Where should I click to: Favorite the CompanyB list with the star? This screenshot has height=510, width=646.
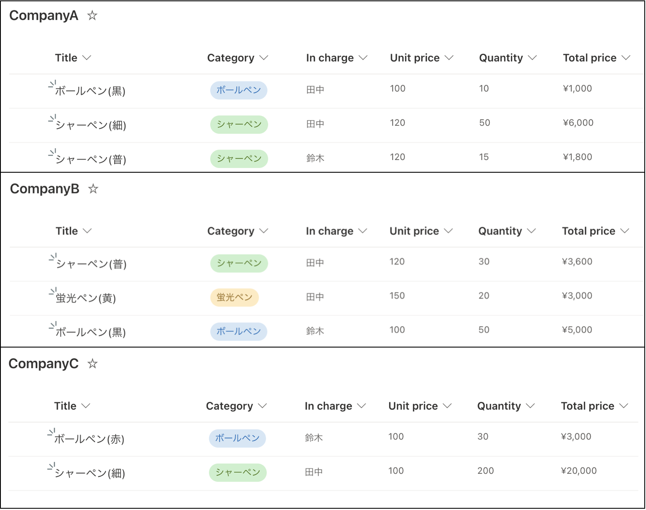pyautogui.click(x=93, y=189)
